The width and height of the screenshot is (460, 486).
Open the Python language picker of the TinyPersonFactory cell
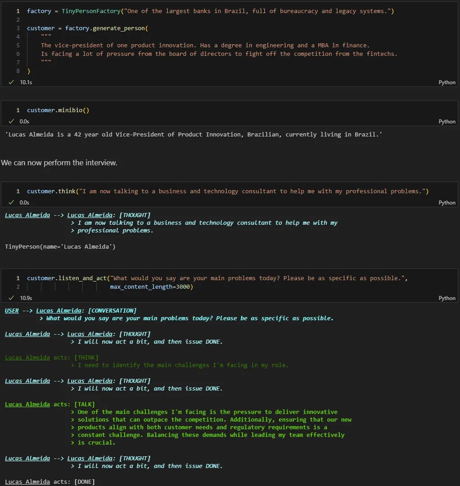[x=446, y=82]
